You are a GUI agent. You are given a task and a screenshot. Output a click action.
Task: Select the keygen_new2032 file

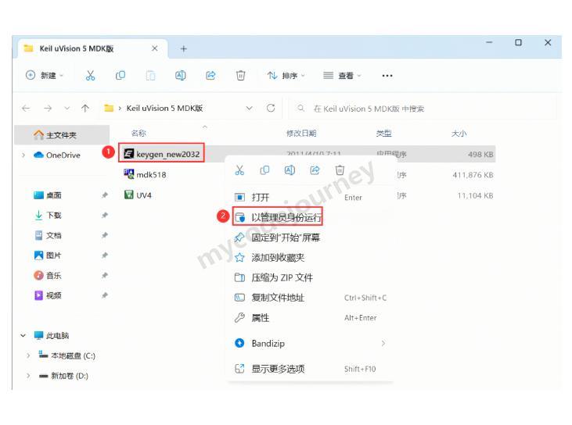coord(162,154)
